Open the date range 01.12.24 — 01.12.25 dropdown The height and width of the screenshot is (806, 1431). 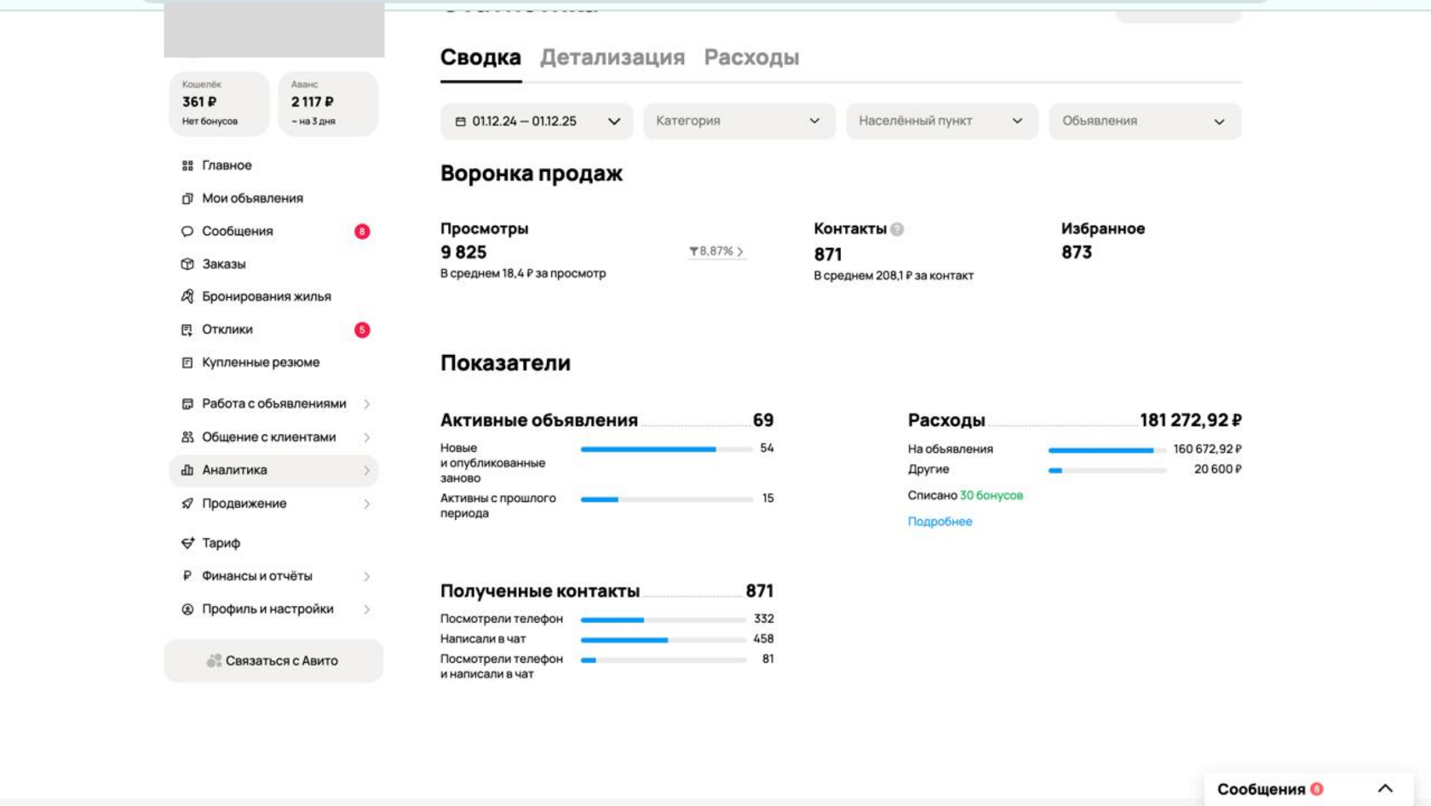point(537,122)
